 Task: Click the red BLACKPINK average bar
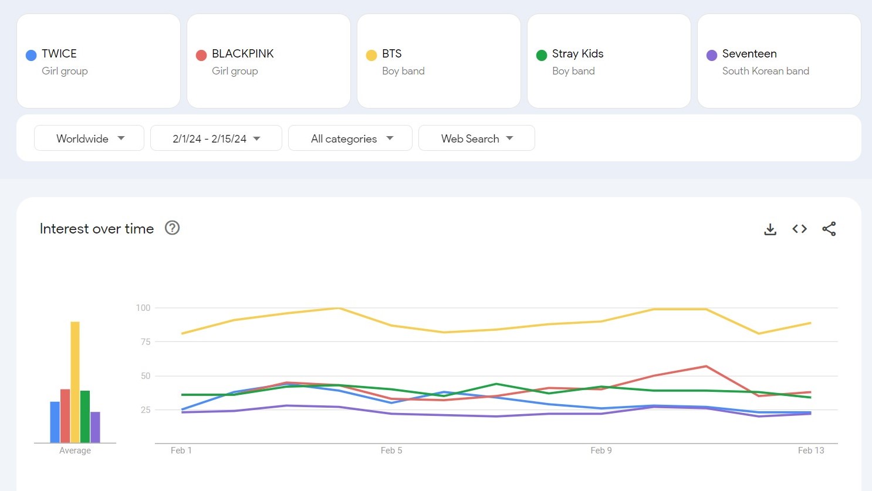coord(65,416)
